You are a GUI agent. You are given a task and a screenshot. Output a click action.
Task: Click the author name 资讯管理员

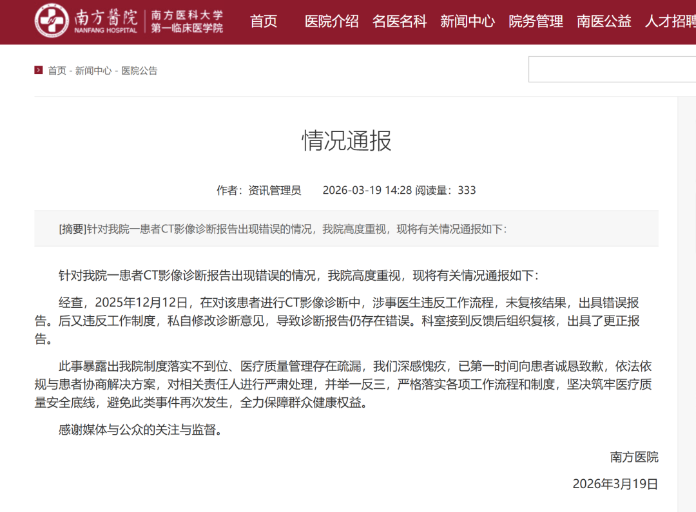pos(275,190)
